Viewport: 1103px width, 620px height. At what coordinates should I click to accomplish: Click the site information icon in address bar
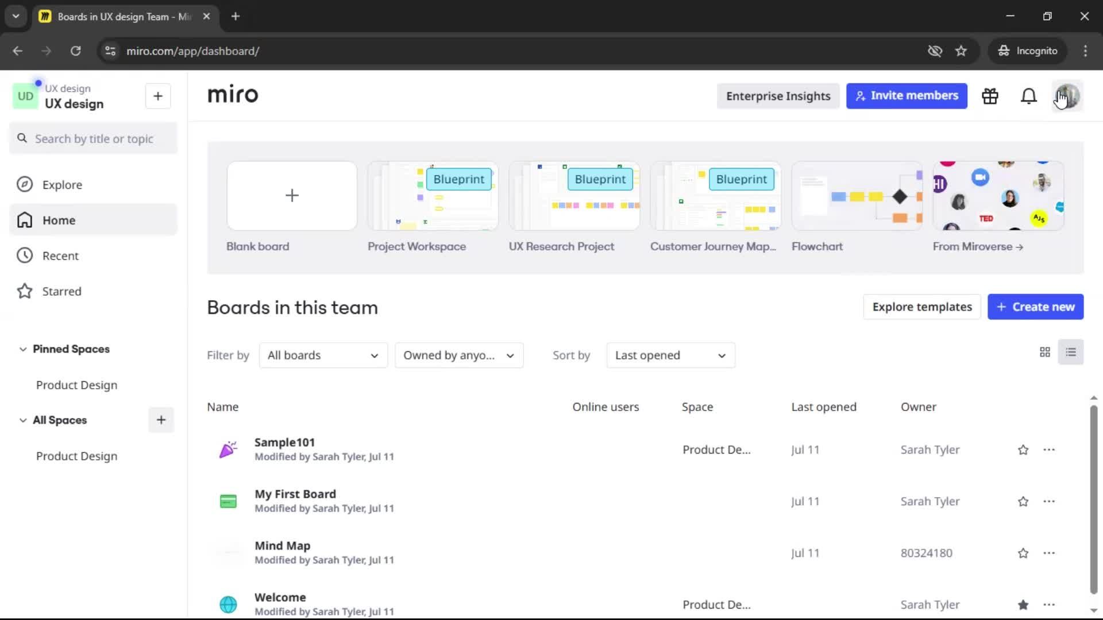pos(110,51)
